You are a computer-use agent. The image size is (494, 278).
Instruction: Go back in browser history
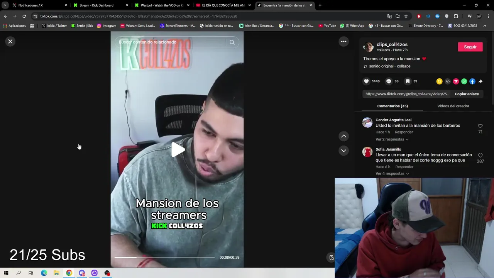coord(5,16)
